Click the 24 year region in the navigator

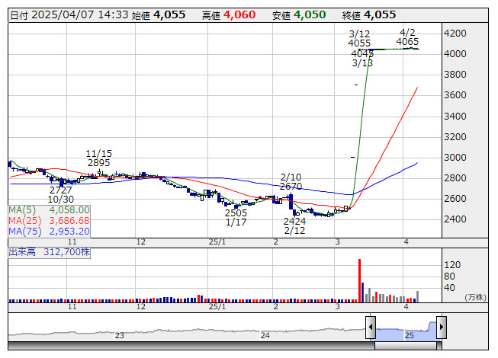pos(265,329)
